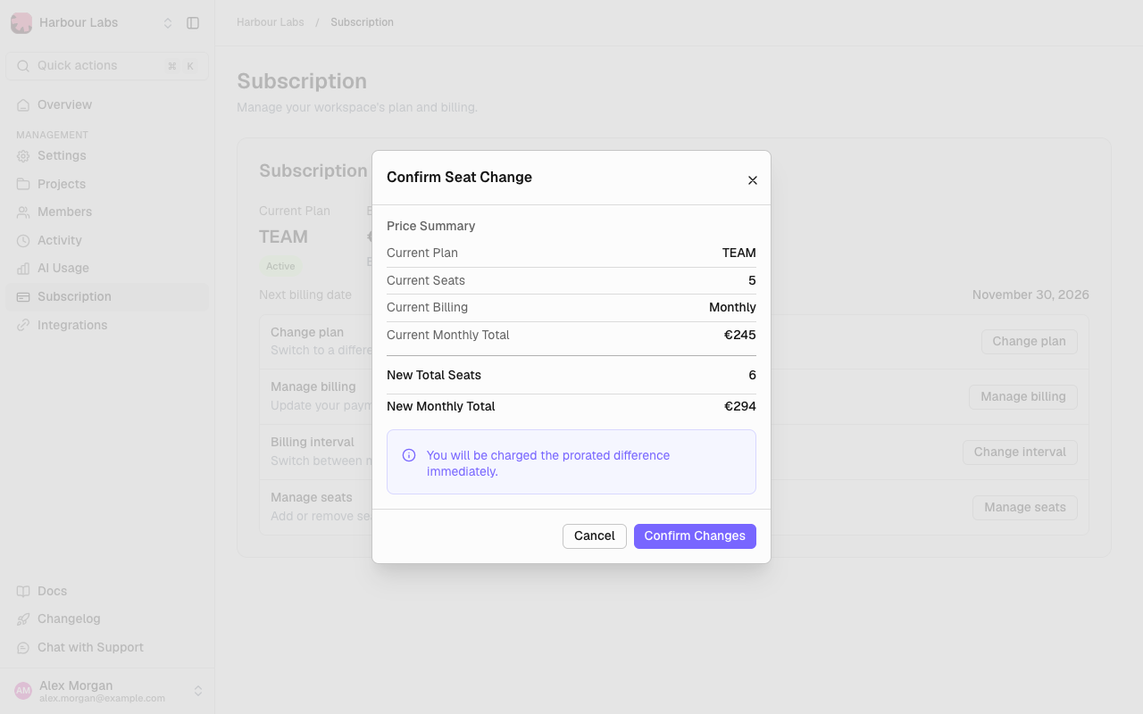Open the Harbour Labs workspace switcher

168,23
